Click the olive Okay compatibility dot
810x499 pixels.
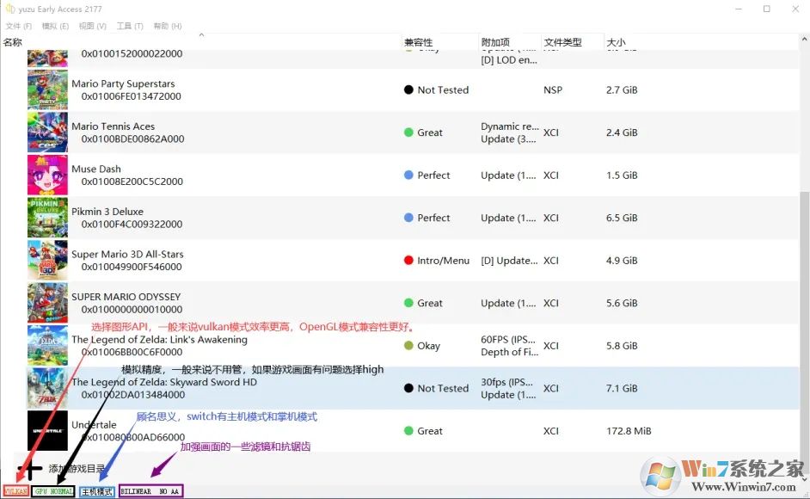tap(408, 345)
